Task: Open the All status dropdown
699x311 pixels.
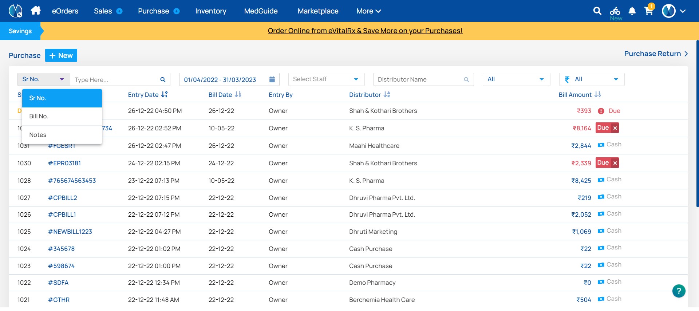Action: (x=517, y=79)
